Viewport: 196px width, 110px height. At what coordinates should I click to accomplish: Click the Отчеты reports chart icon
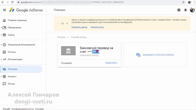coord(4,52)
